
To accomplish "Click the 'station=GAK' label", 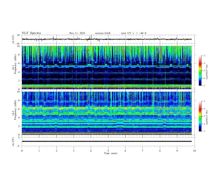I will (103, 33).
